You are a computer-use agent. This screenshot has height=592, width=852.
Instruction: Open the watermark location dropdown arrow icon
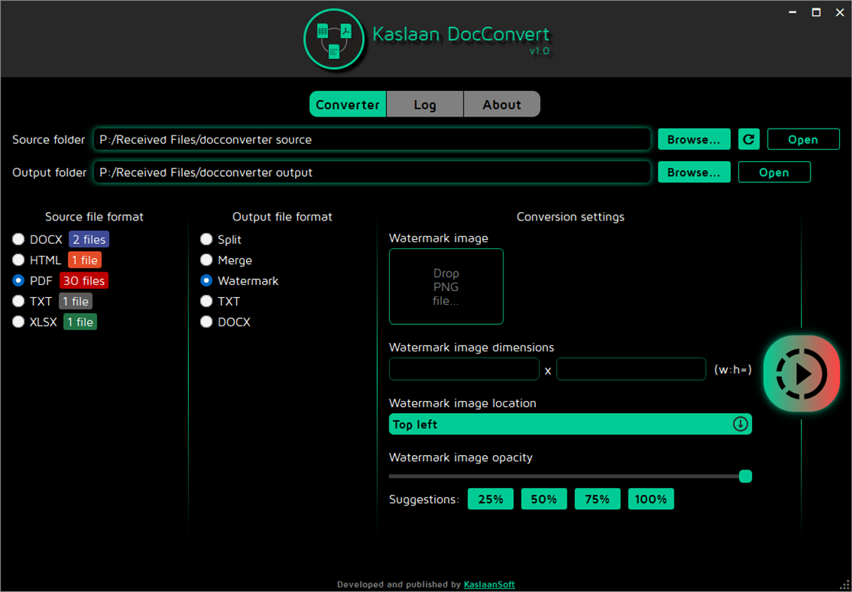(738, 424)
